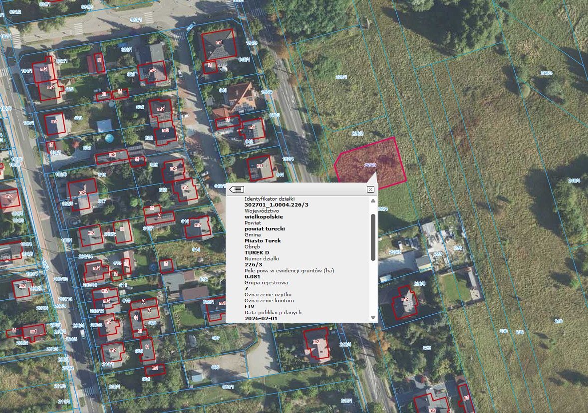Viewport: 588px width, 413px height.
Task: Select parcel 607 label
Action: click(x=216, y=338)
